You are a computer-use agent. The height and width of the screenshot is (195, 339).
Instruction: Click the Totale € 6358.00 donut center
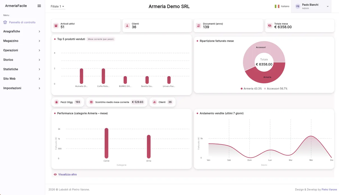(x=264, y=62)
